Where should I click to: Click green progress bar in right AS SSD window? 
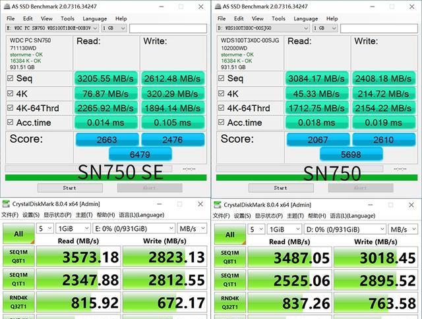coord(316,178)
